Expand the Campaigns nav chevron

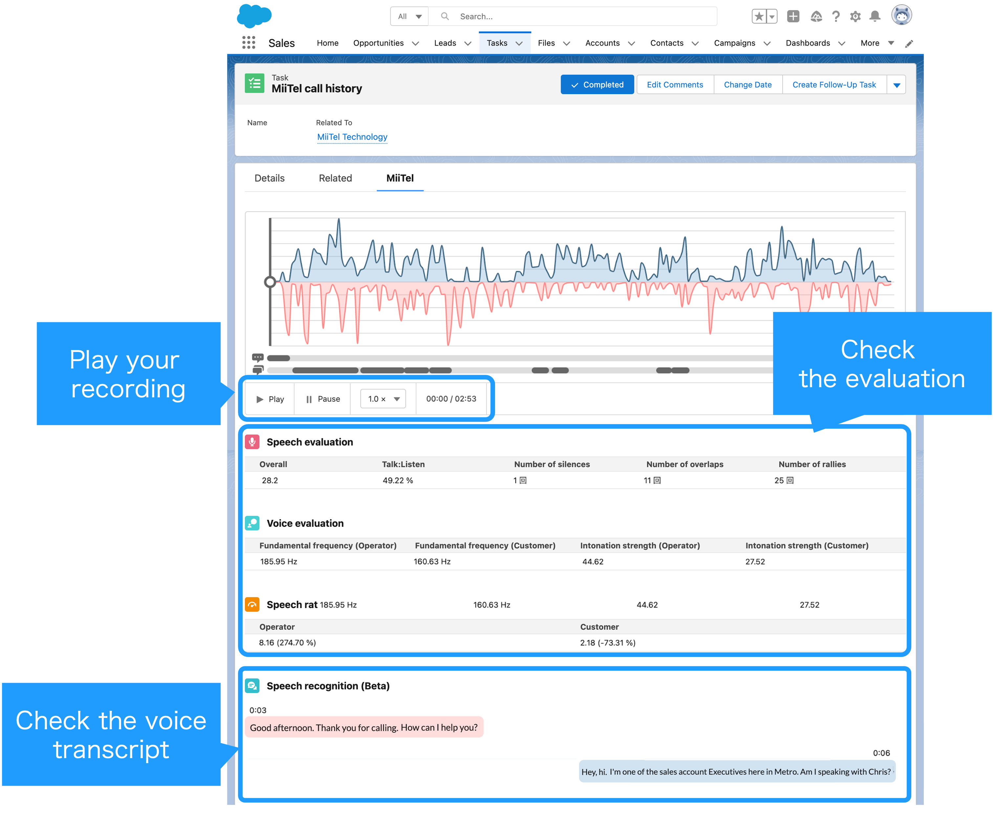[x=767, y=44]
